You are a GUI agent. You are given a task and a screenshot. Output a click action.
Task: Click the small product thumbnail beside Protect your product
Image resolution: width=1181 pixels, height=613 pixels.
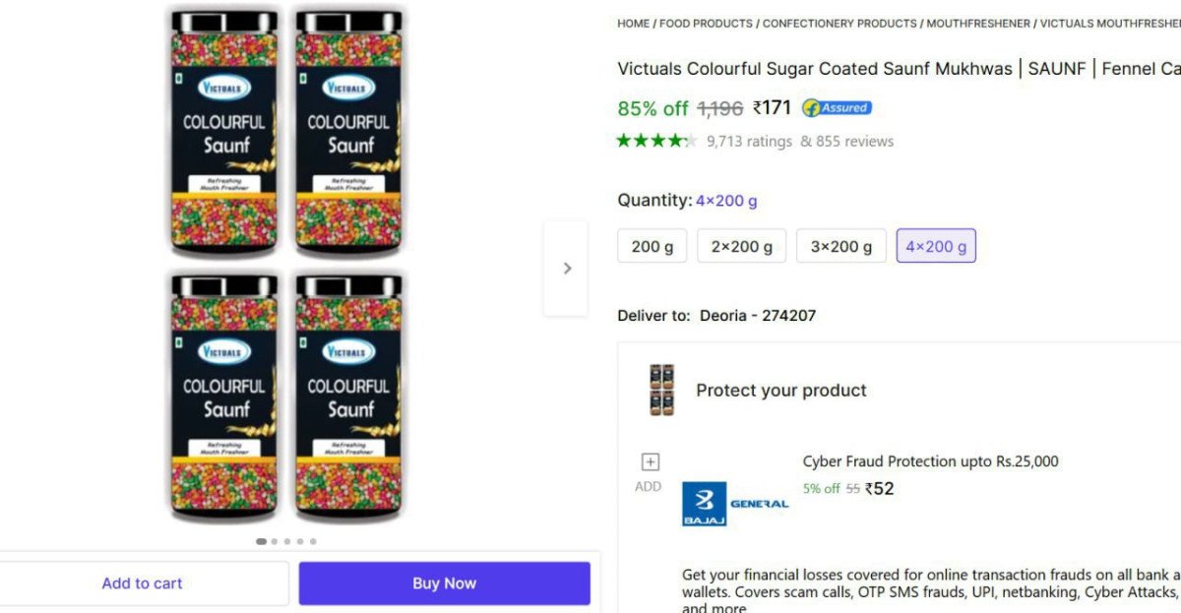point(661,390)
